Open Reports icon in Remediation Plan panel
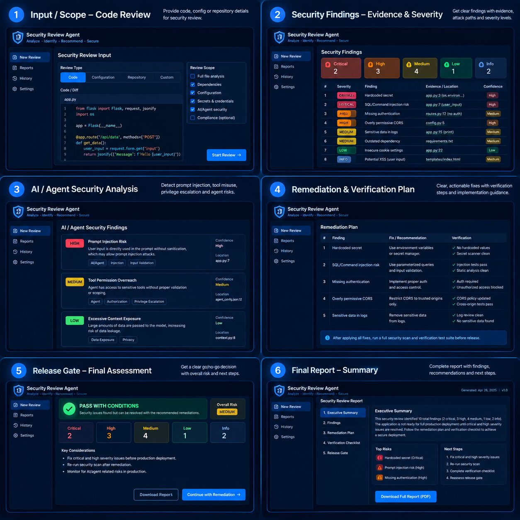The image size is (520, 520). point(276,241)
